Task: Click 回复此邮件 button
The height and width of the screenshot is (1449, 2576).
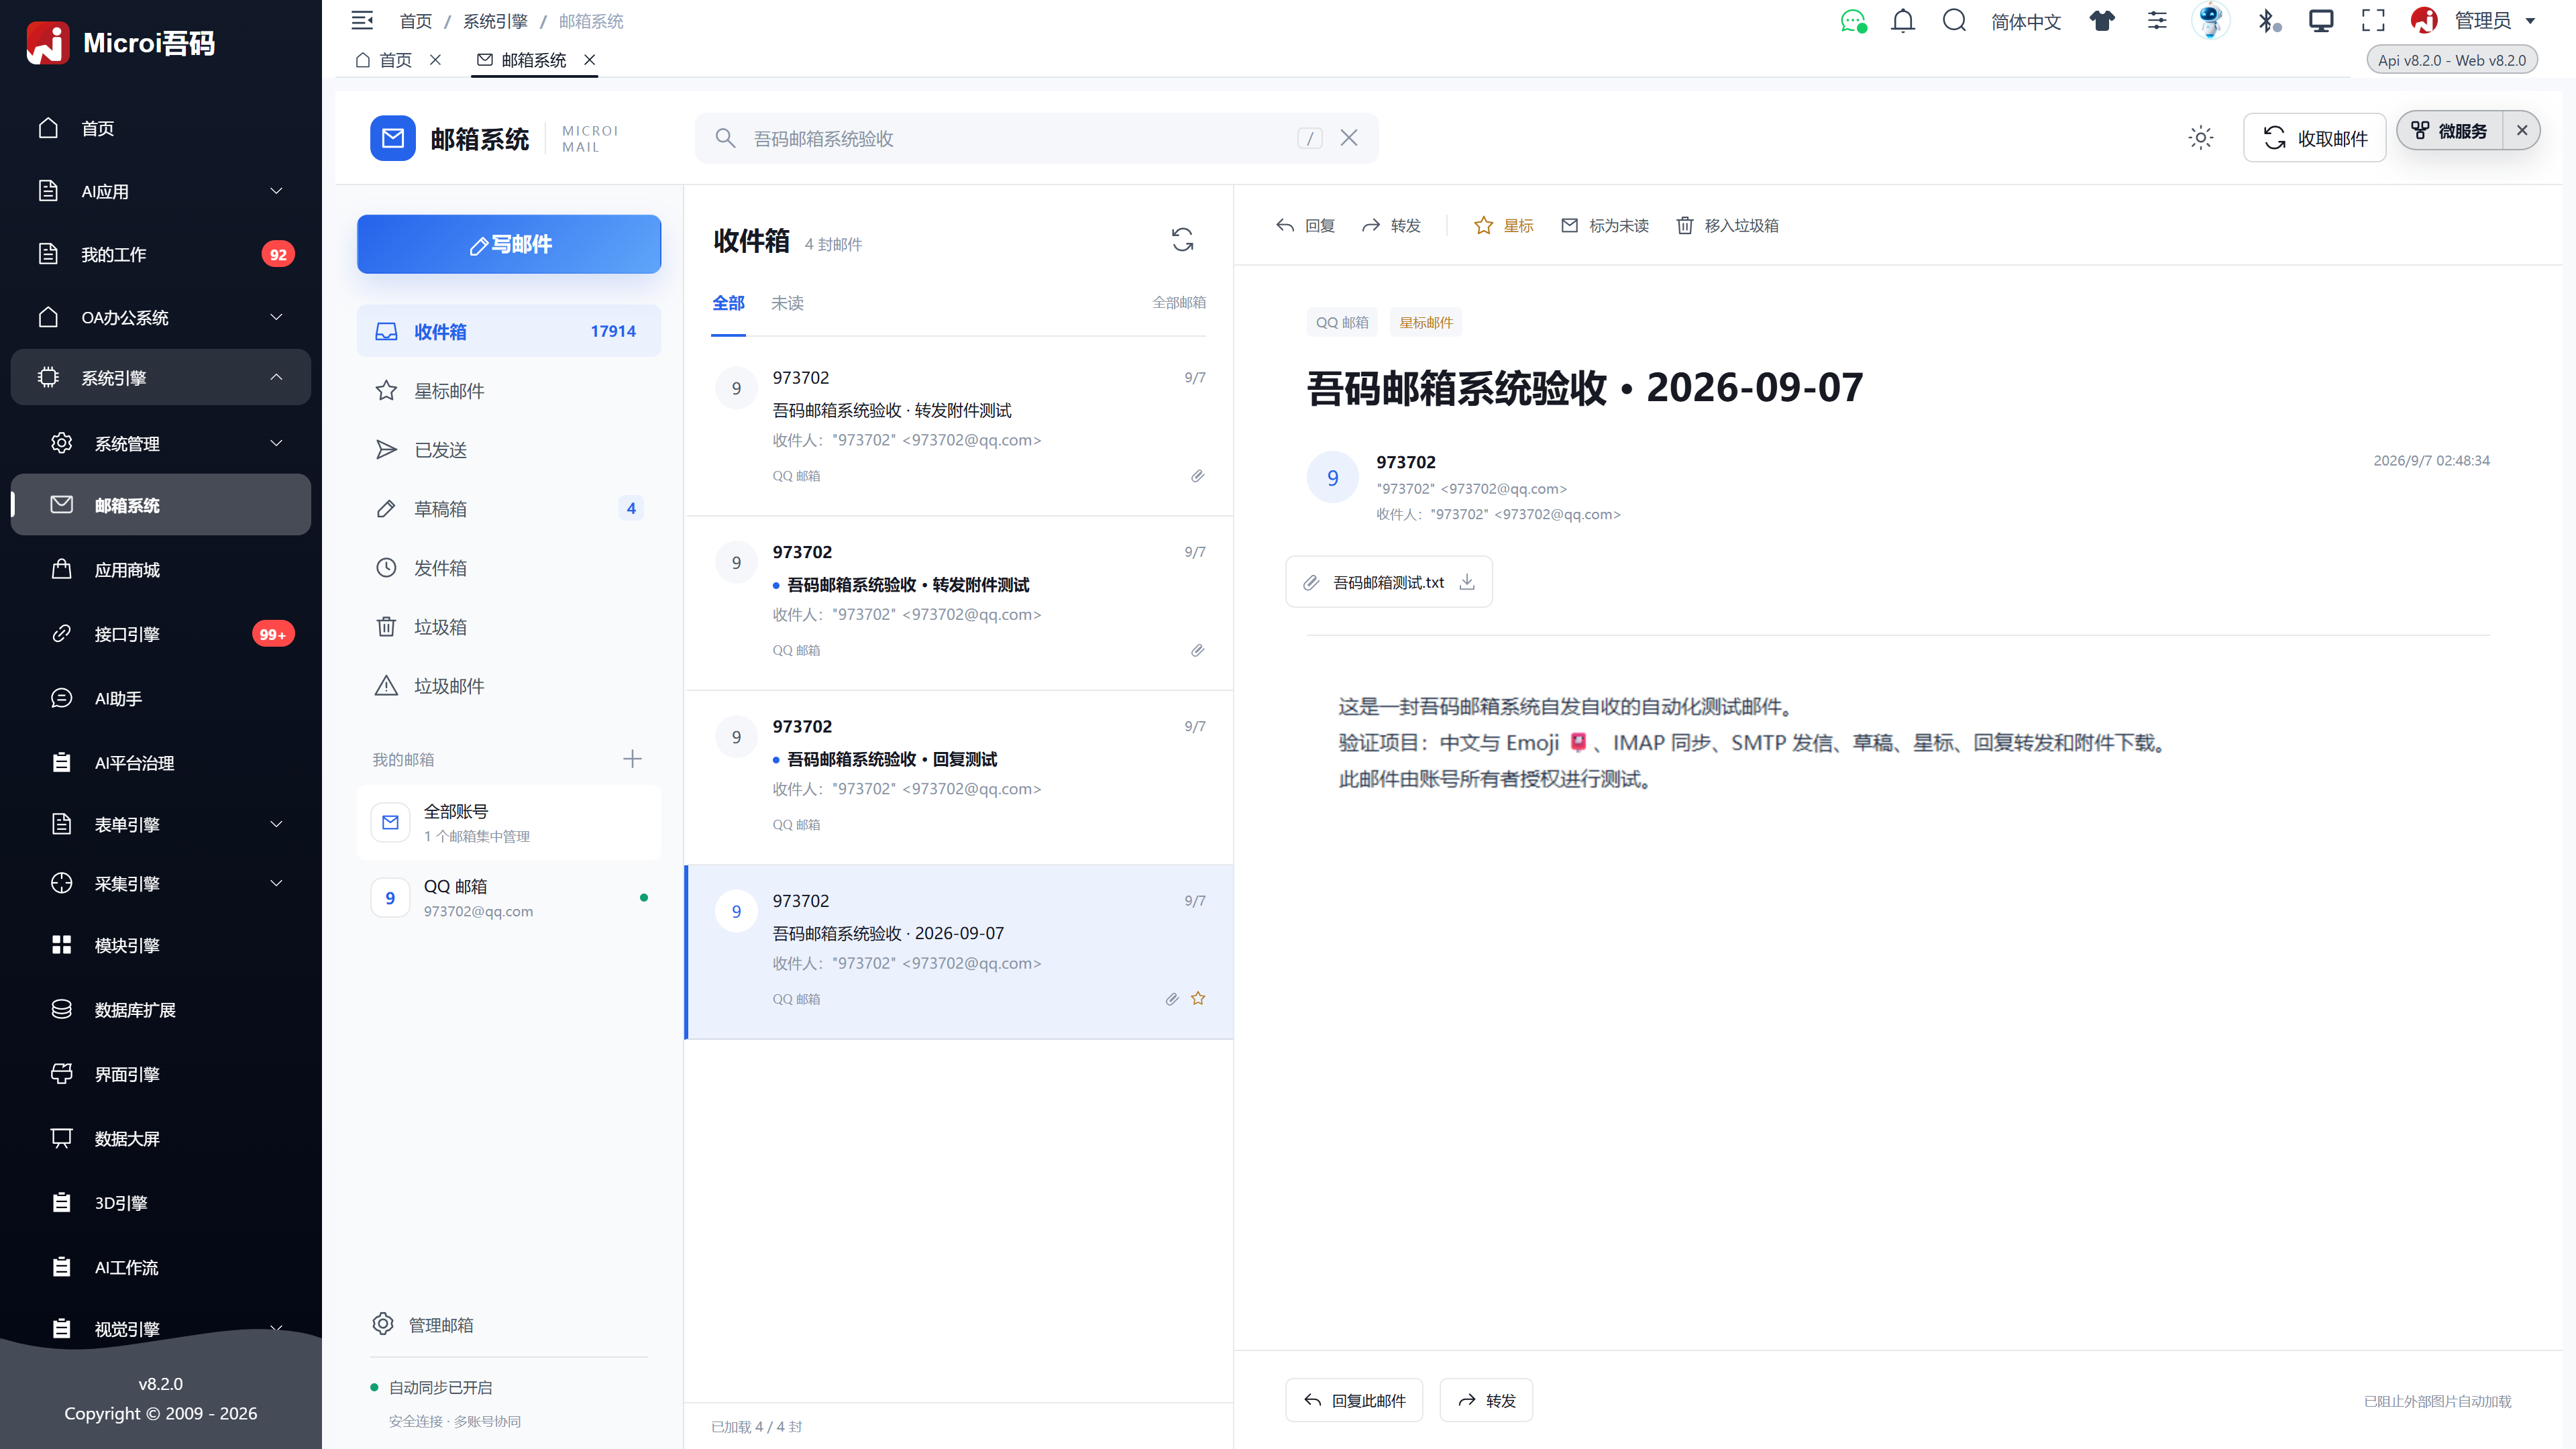Action: tap(1354, 1401)
